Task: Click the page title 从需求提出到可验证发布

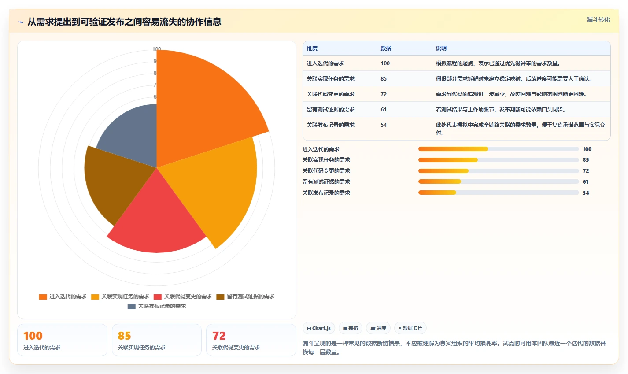Action: pos(124,22)
